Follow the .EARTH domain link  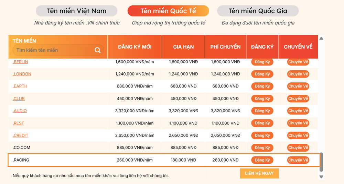20,86
